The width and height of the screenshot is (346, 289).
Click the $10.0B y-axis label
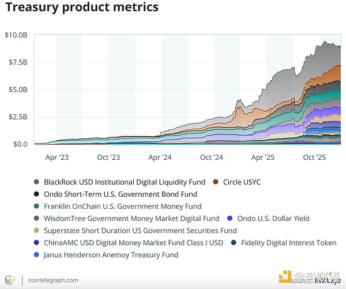[16, 35]
